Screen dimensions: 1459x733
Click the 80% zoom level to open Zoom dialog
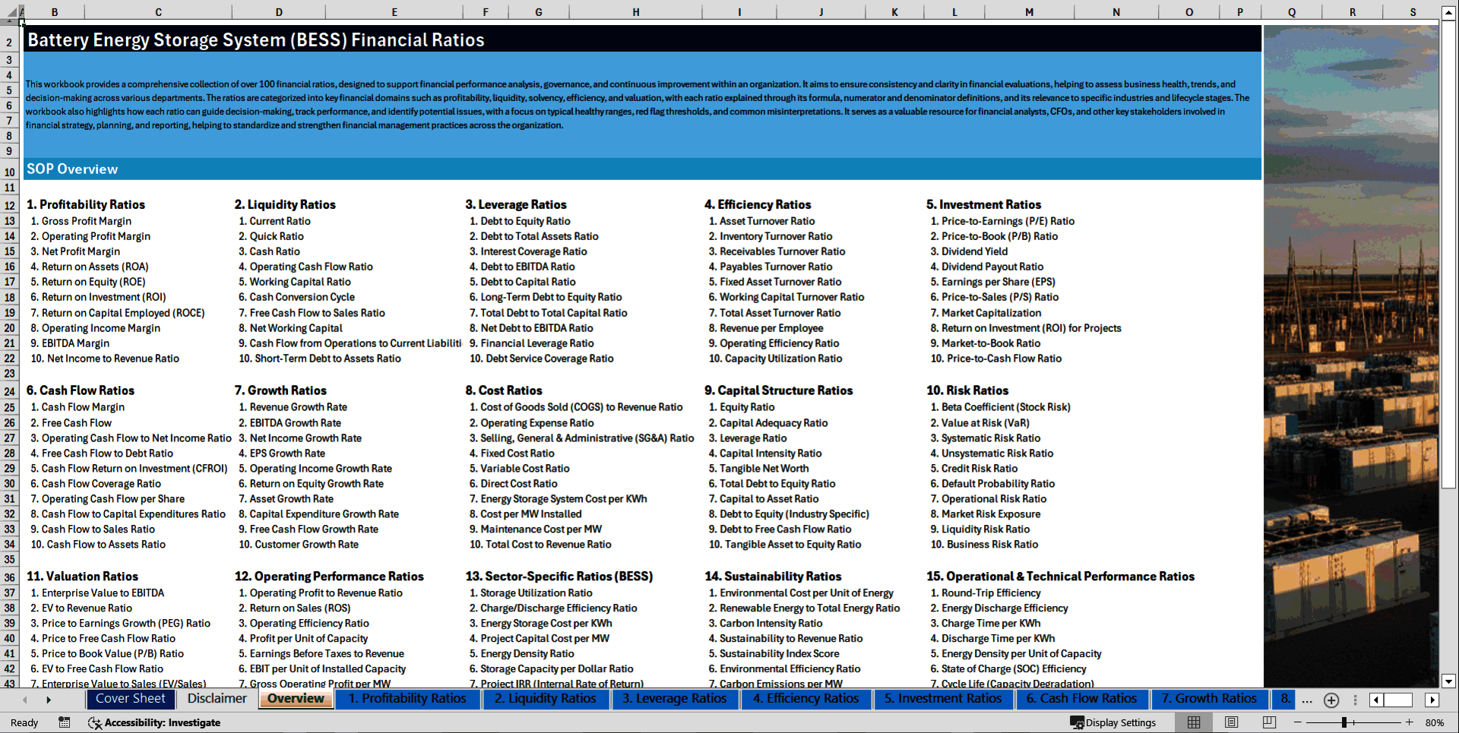[1435, 722]
